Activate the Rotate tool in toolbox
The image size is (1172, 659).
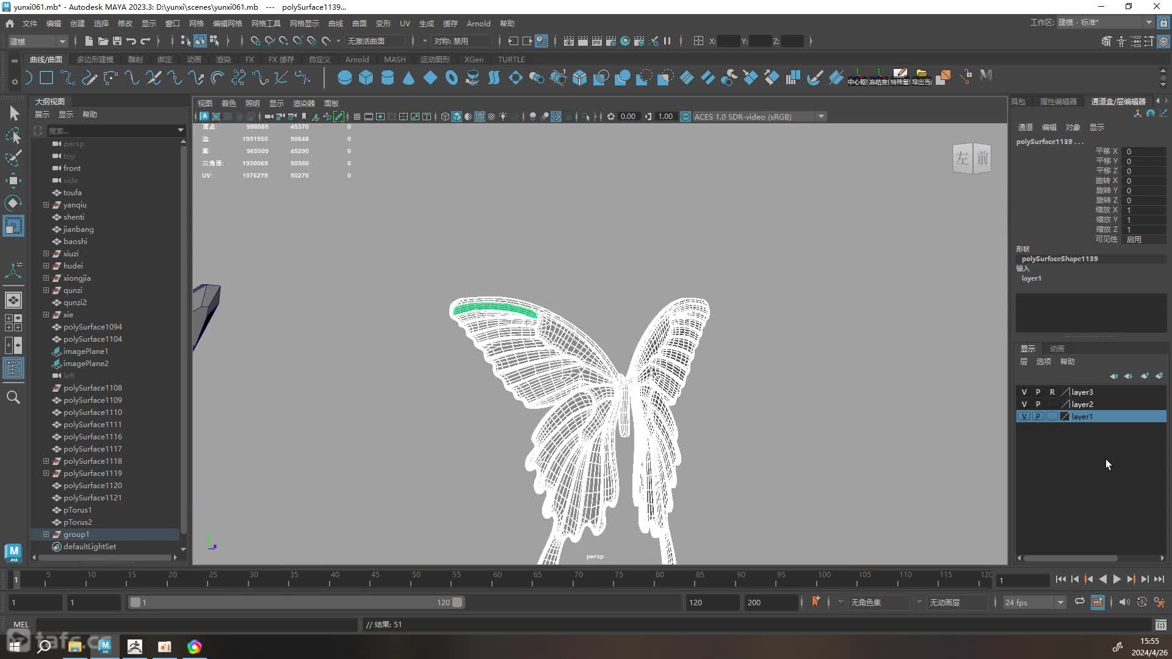(13, 203)
